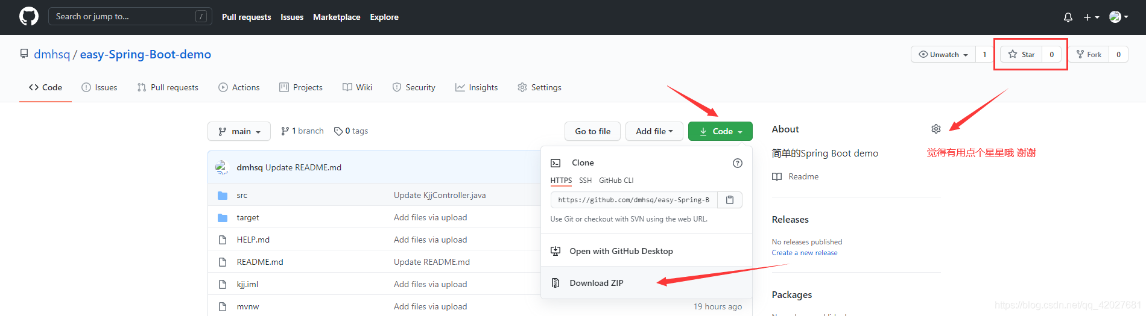Star this repository
The height and width of the screenshot is (316, 1146).
coord(1022,54)
